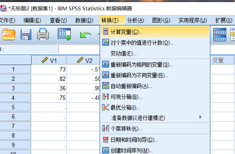
Task: Click the icon beside 个案排秩
Action: [105, 129]
